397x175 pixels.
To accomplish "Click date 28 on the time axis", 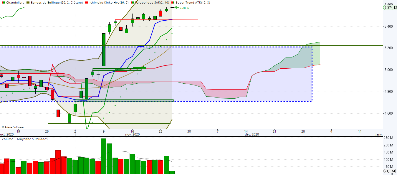I will tap(303, 131).
